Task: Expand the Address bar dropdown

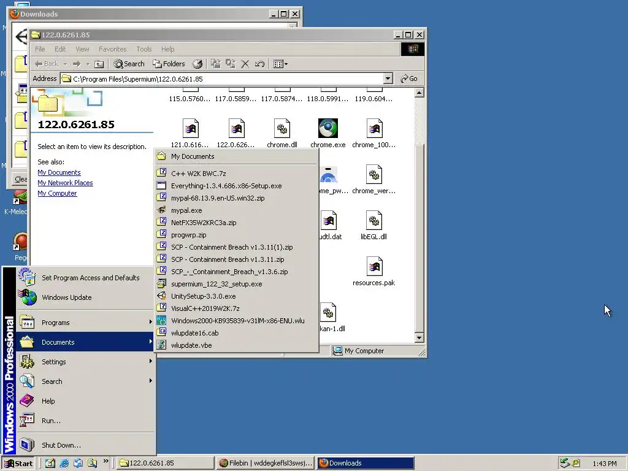Action: click(x=388, y=78)
